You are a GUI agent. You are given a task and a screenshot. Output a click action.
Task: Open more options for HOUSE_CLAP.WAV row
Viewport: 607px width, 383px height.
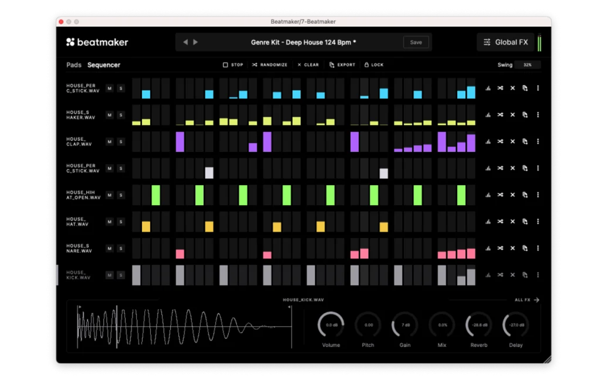click(538, 141)
